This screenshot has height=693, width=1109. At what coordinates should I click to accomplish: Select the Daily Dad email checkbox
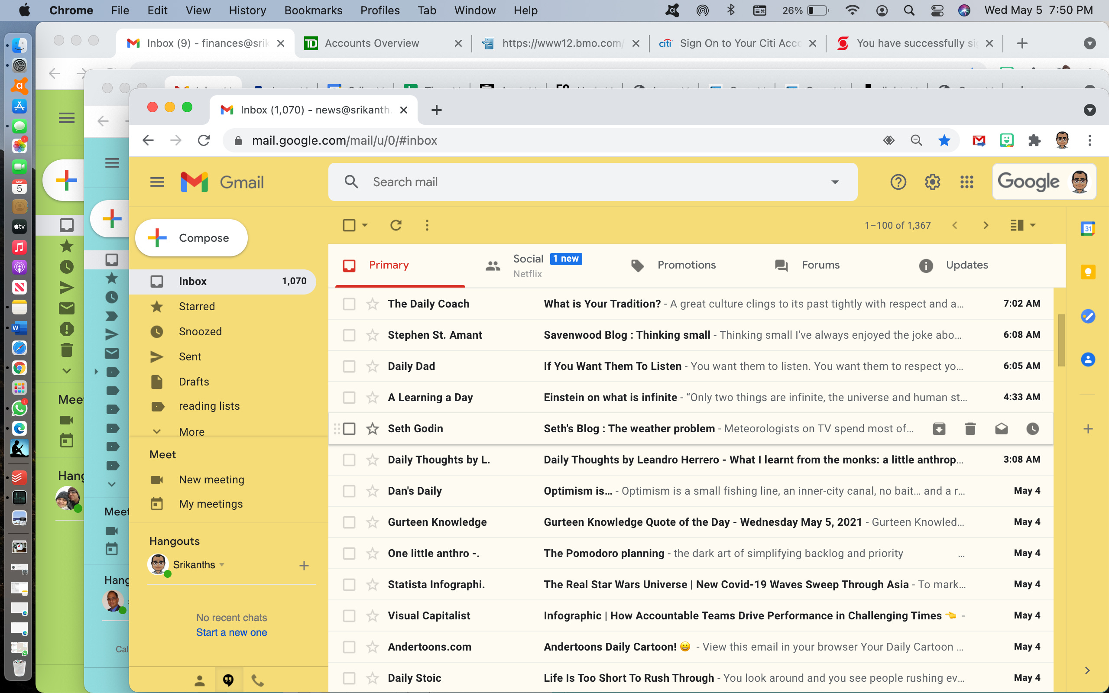pos(349,366)
